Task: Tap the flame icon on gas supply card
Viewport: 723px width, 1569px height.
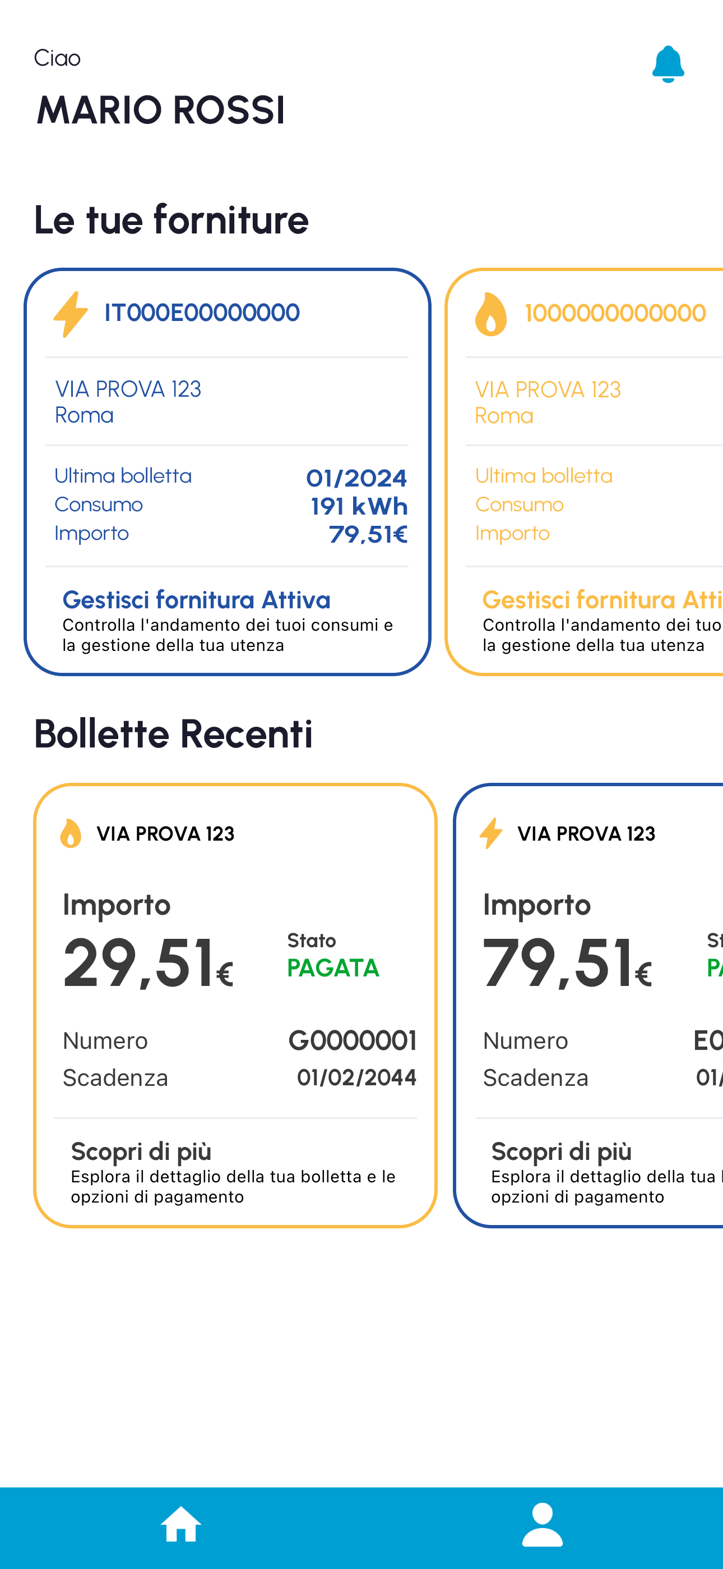Action: (490, 314)
